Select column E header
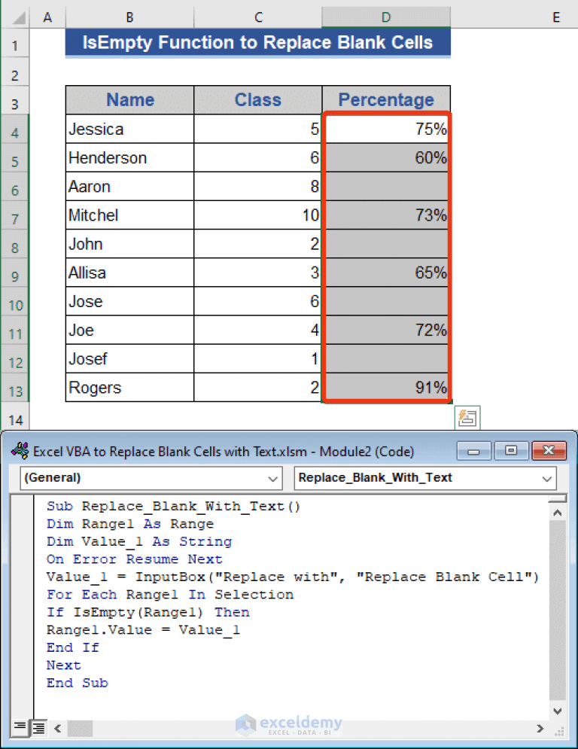Viewport: 578px width, 749px height. (x=514, y=17)
